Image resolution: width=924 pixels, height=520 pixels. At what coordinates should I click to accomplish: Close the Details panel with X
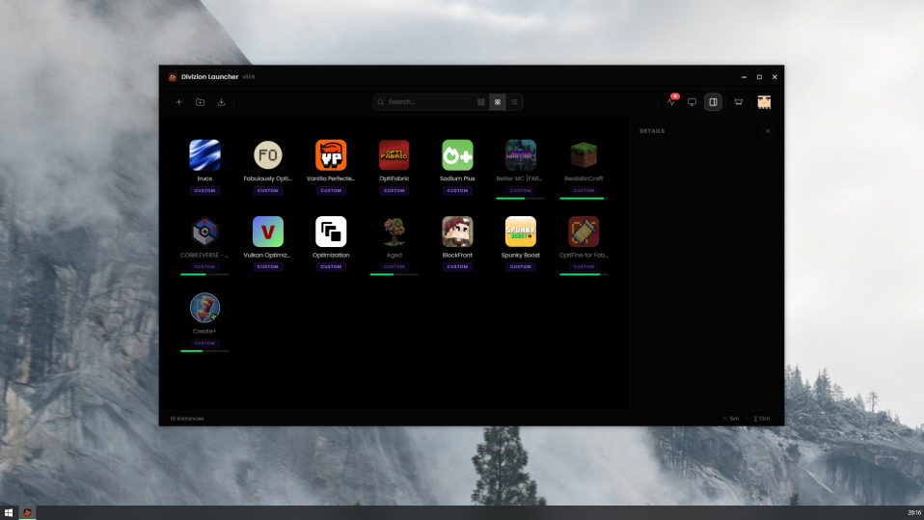(768, 131)
